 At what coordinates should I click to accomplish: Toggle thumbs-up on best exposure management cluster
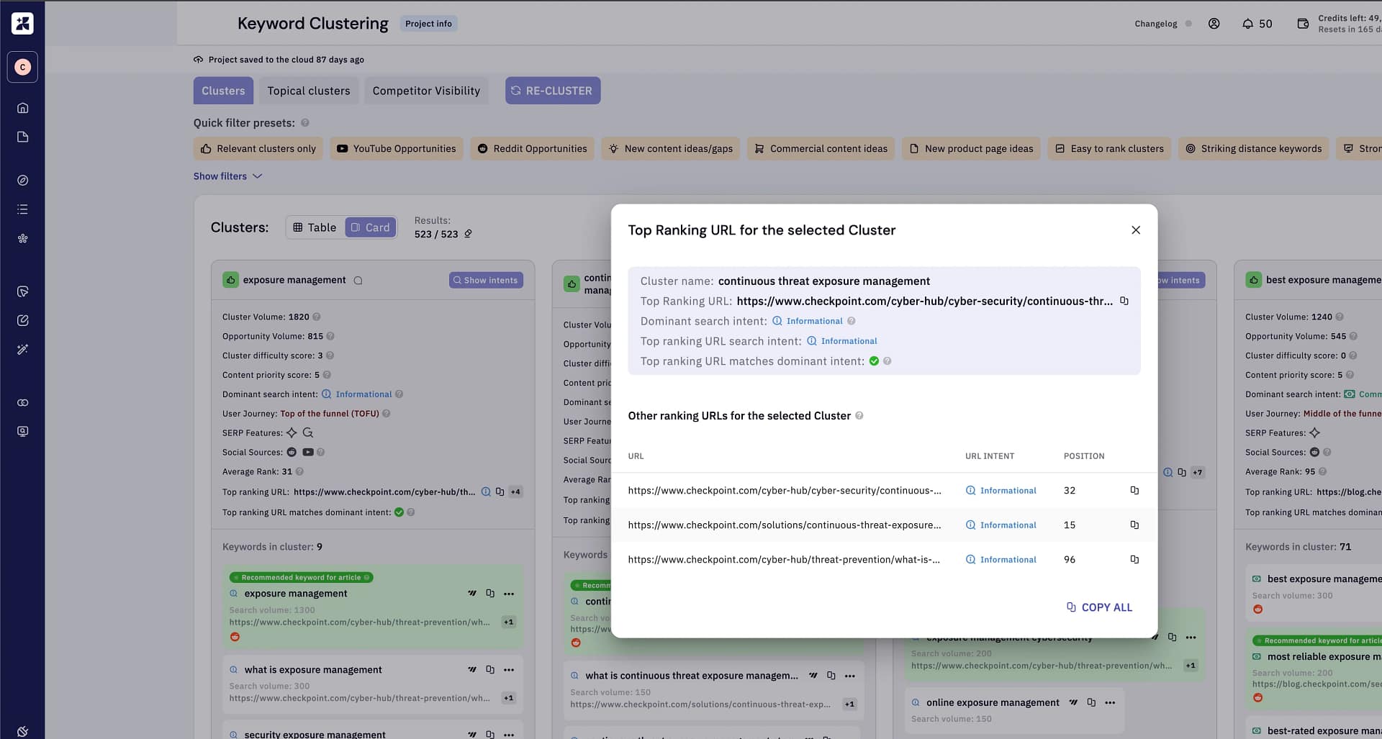1254,280
